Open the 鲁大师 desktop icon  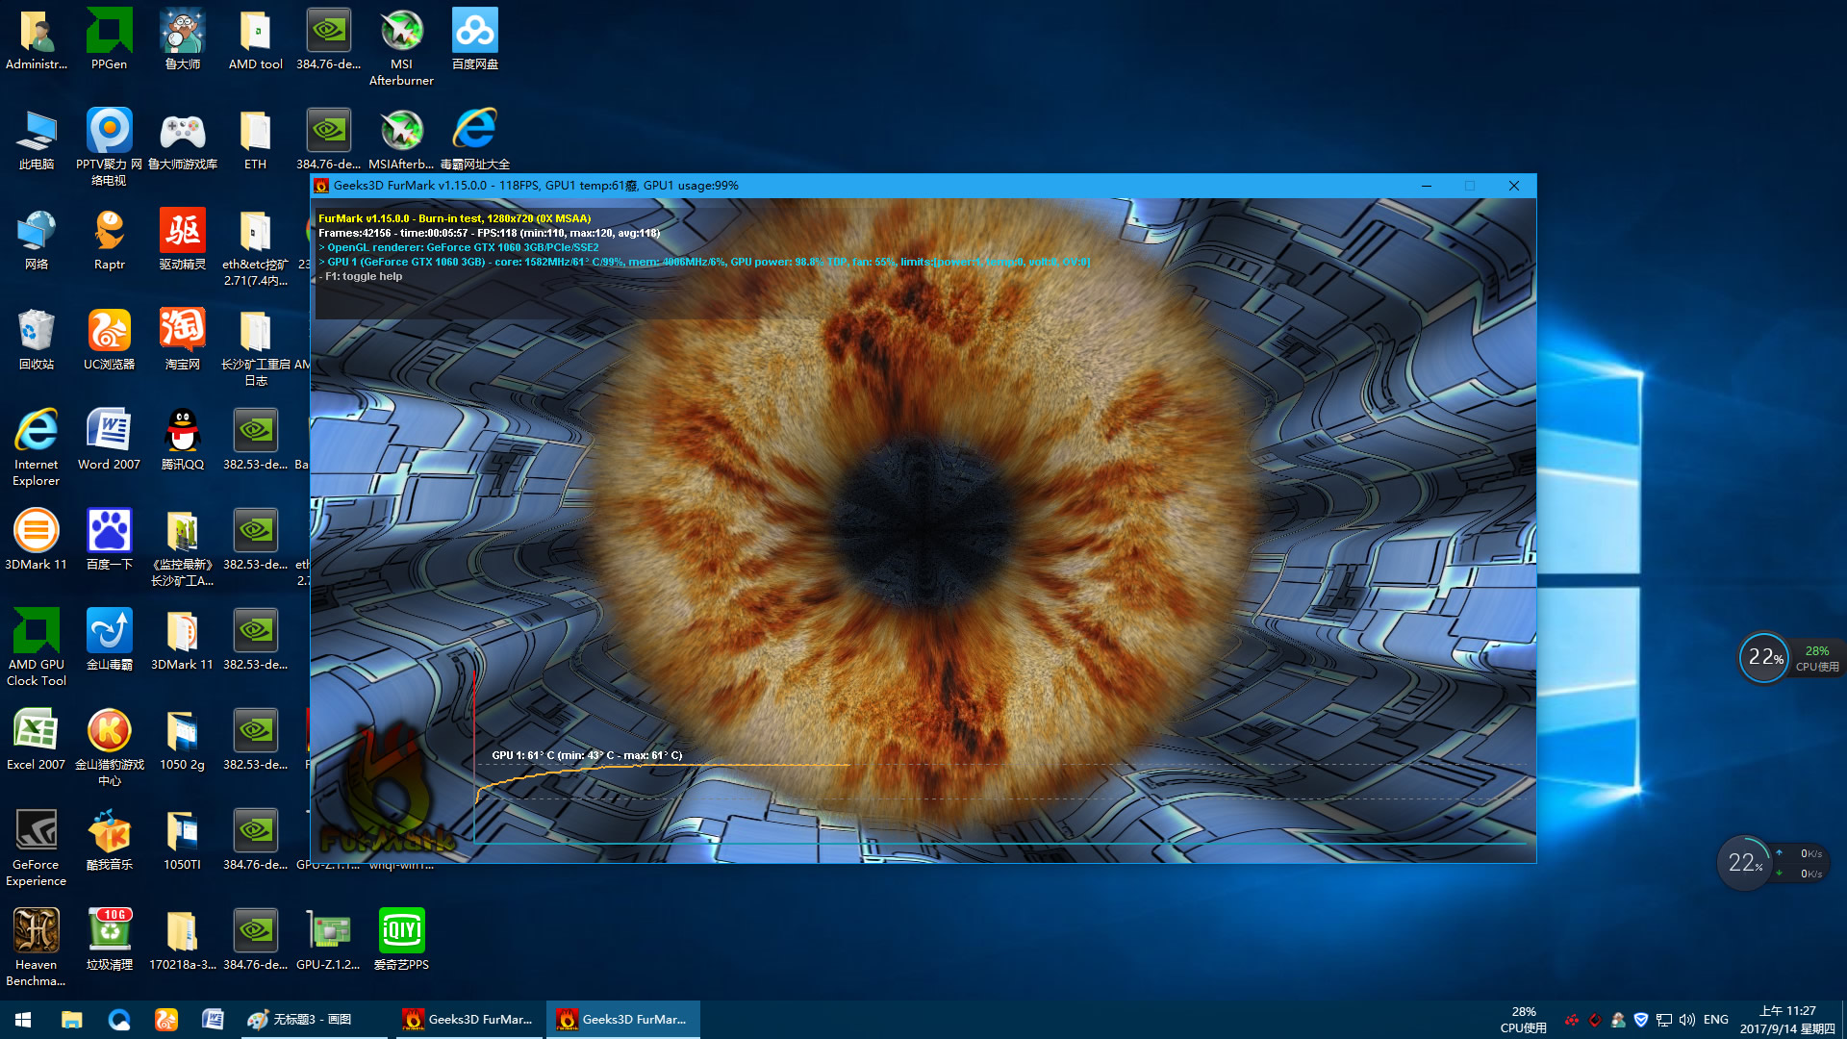pos(182,32)
